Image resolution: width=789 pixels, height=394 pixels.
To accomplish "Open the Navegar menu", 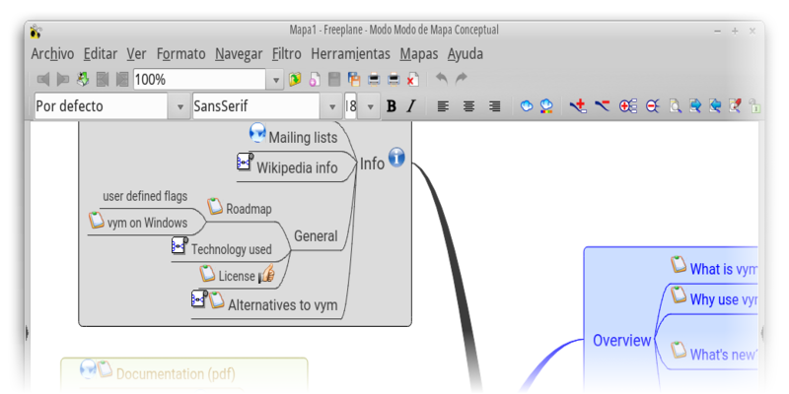I will pos(239,54).
